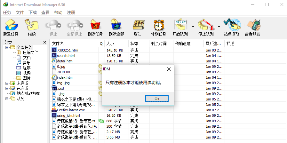Open the 查看 menu

point(45,12)
